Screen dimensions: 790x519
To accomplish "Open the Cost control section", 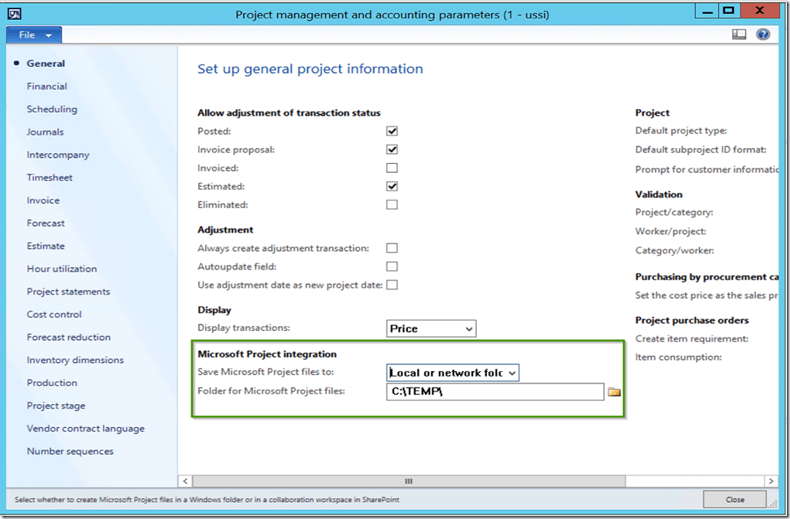I will [54, 315].
